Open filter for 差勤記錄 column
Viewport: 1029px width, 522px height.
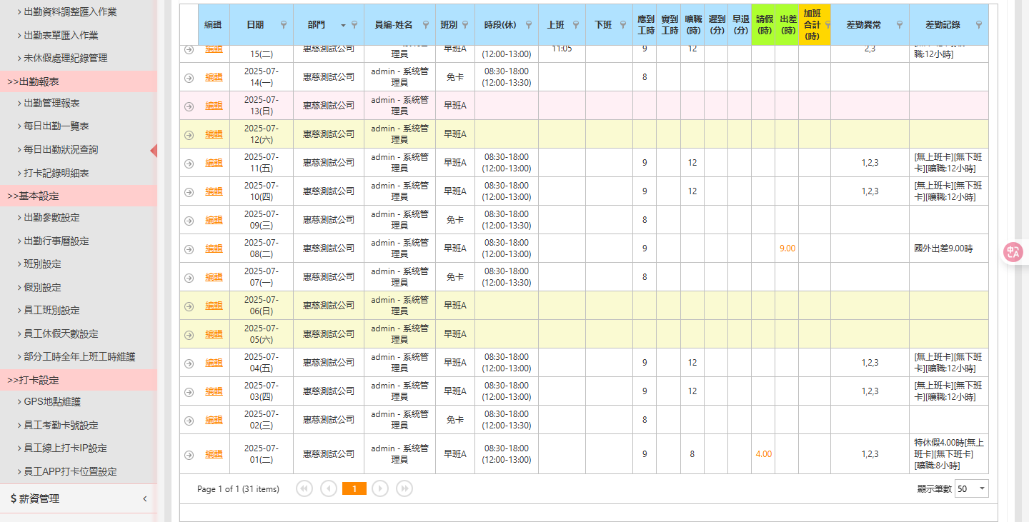pyautogui.click(x=979, y=25)
